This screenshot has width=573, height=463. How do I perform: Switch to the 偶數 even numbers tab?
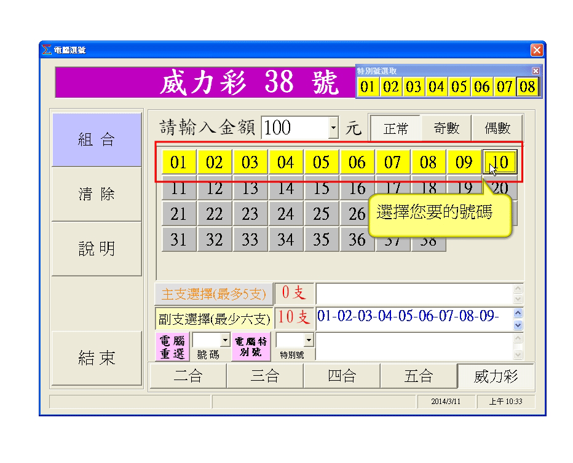497,128
